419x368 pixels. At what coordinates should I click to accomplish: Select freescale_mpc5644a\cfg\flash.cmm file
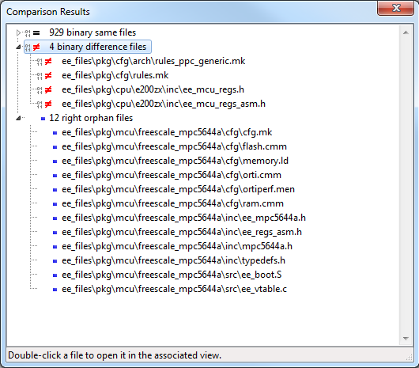[x=174, y=146]
